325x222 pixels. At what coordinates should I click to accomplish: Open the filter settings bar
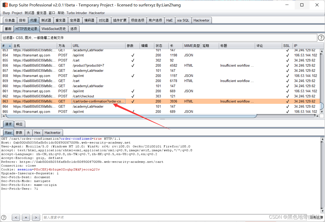(159, 38)
